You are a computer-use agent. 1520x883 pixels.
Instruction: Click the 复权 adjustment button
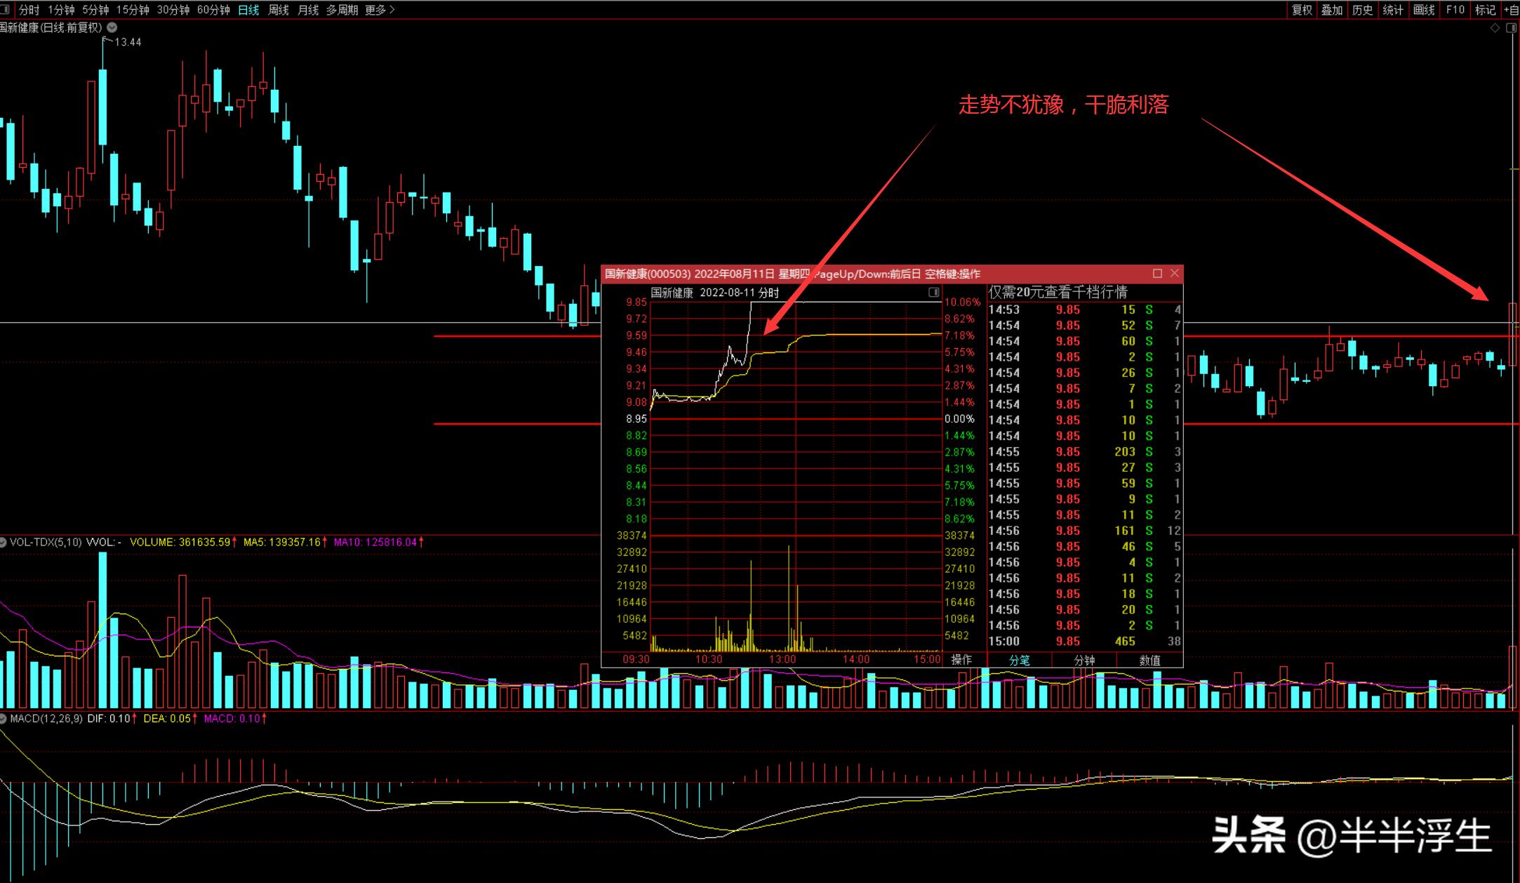tap(1302, 10)
